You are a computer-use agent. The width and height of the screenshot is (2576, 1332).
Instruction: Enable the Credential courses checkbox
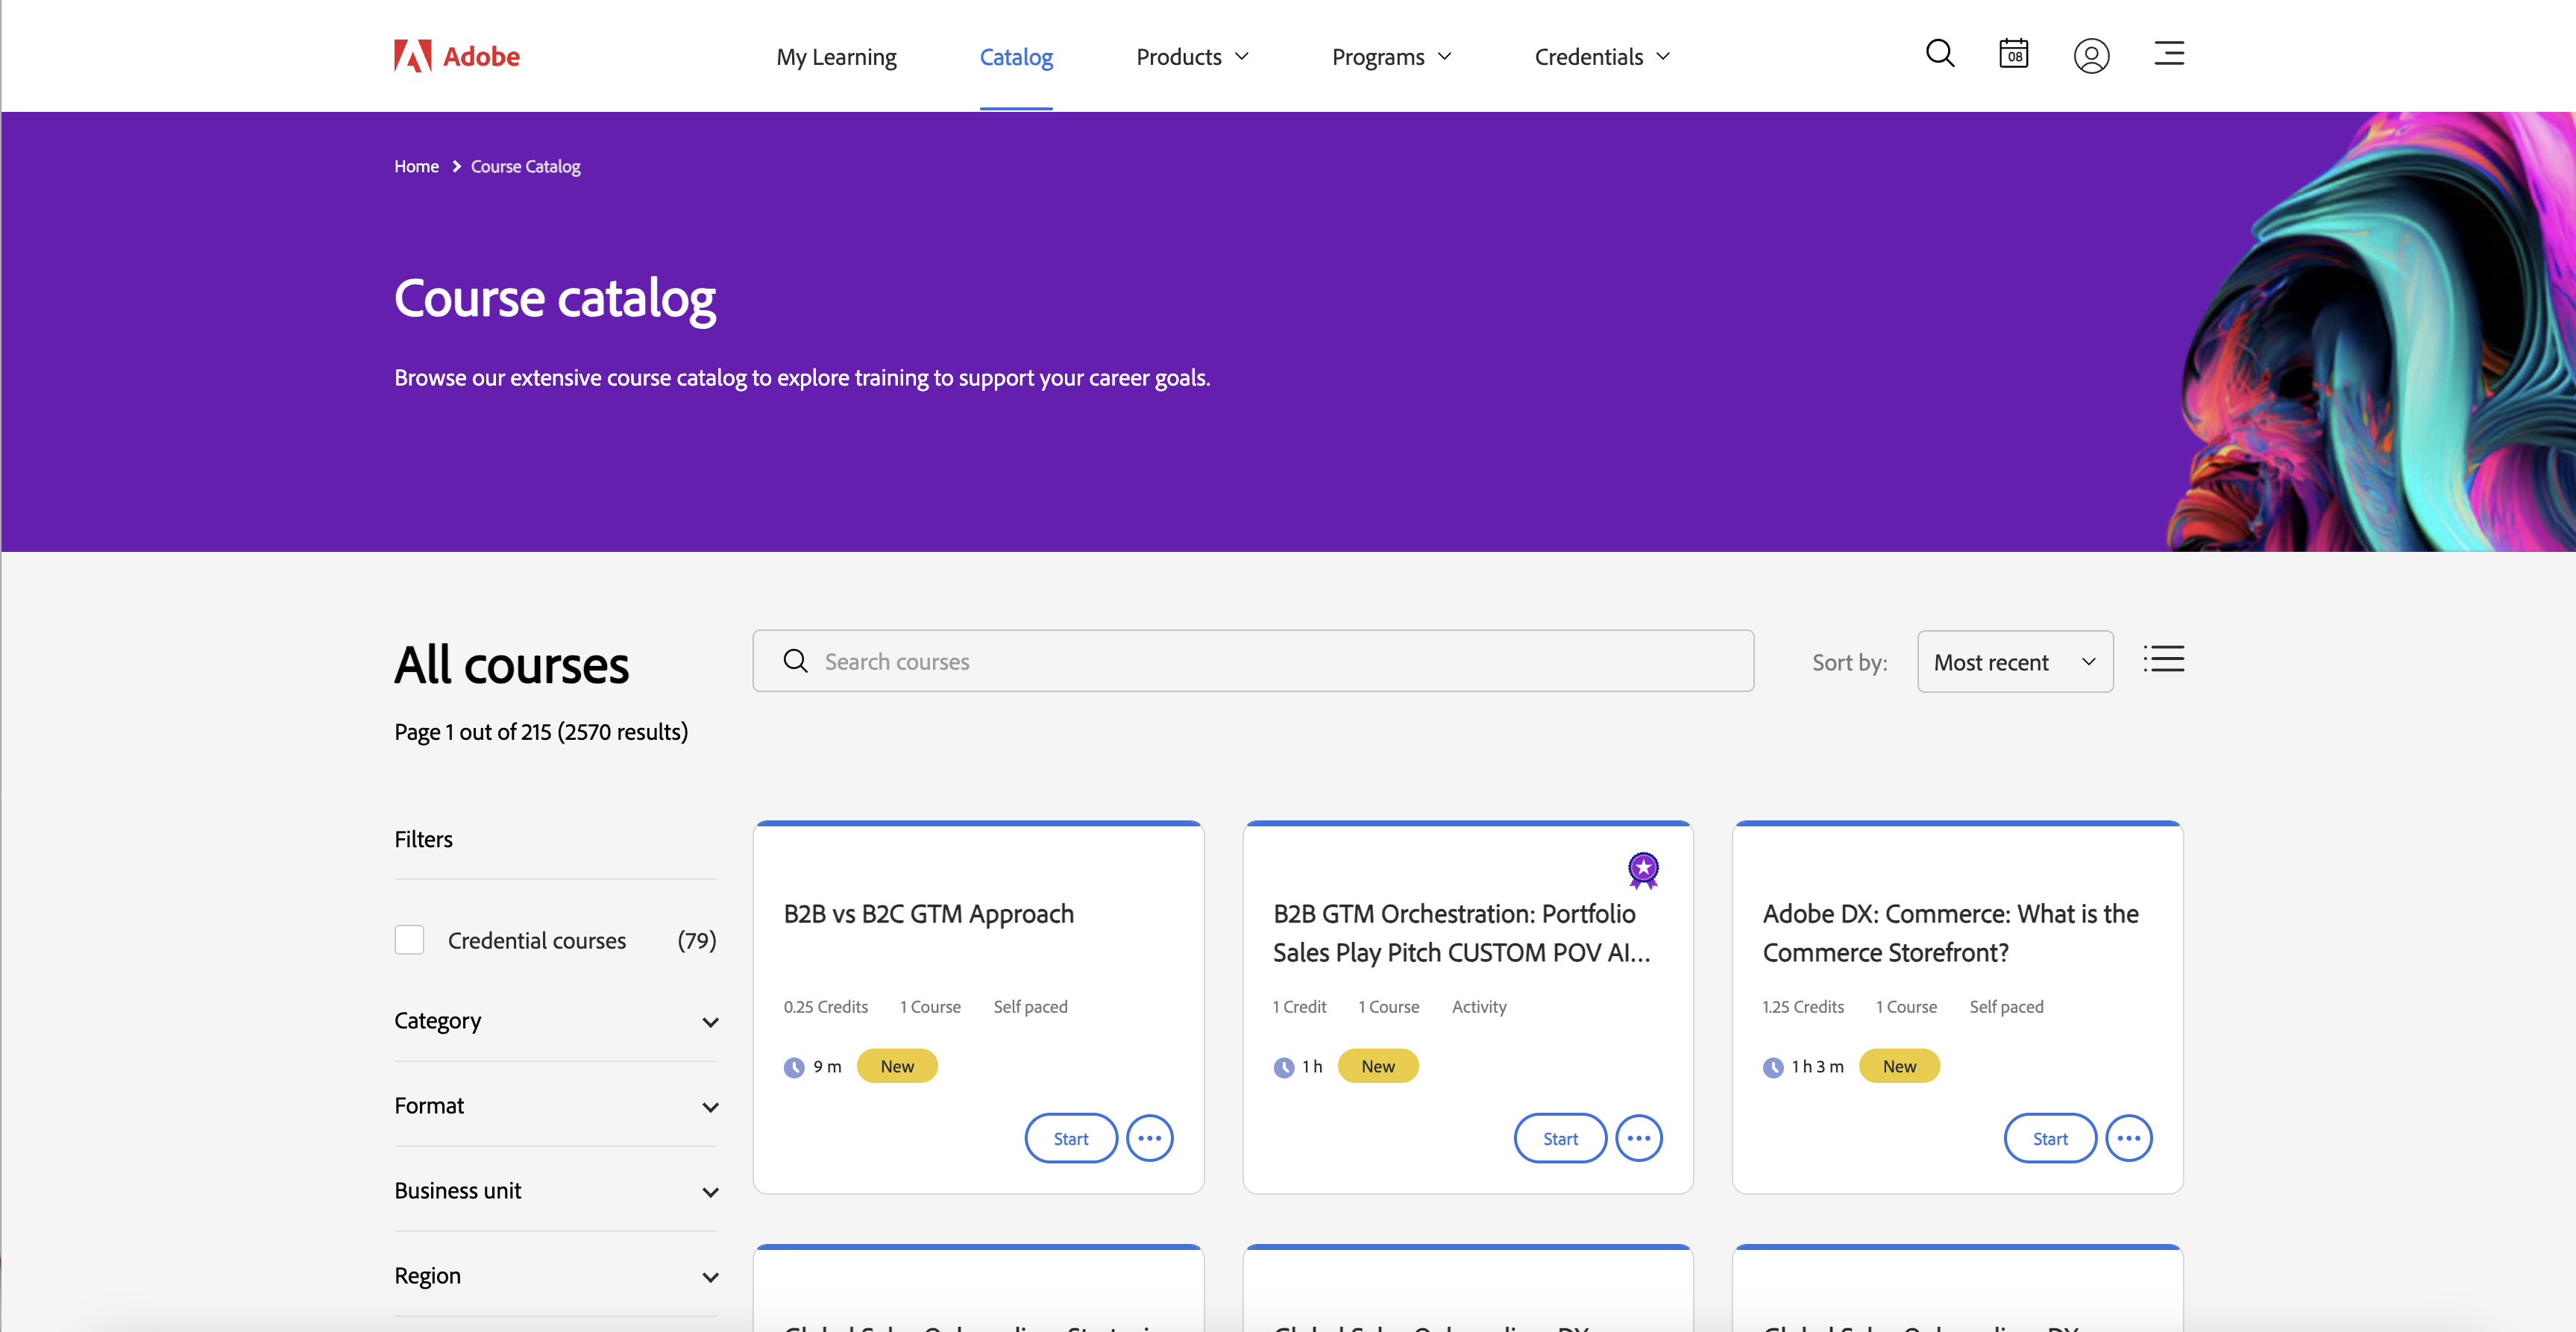click(409, 940)
